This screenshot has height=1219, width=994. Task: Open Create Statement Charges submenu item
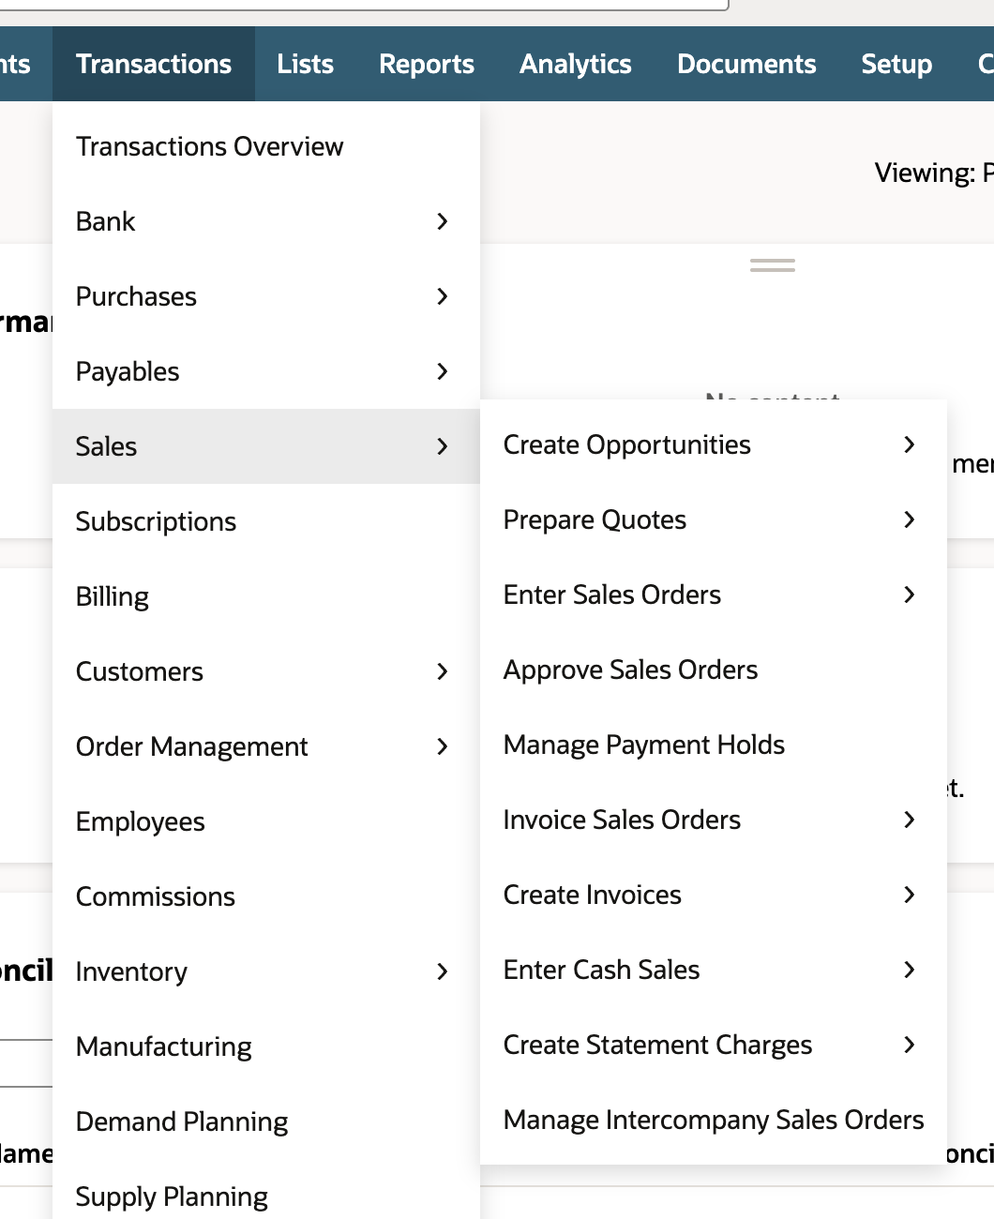[714, 1045]
